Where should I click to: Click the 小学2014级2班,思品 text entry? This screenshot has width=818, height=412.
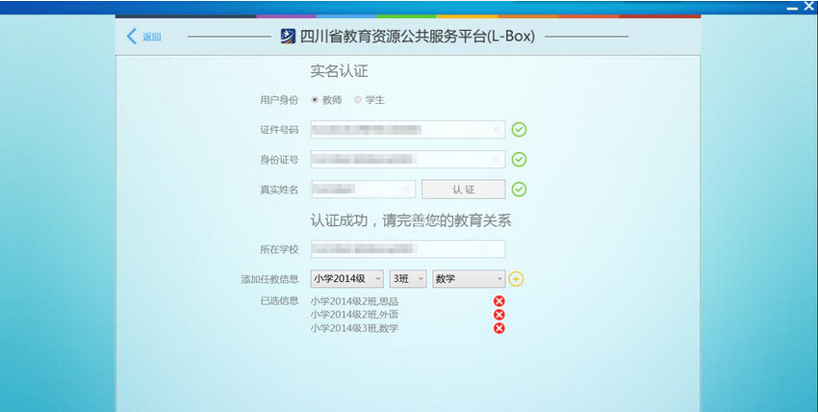pyautogui.click(x=354, y=301)
